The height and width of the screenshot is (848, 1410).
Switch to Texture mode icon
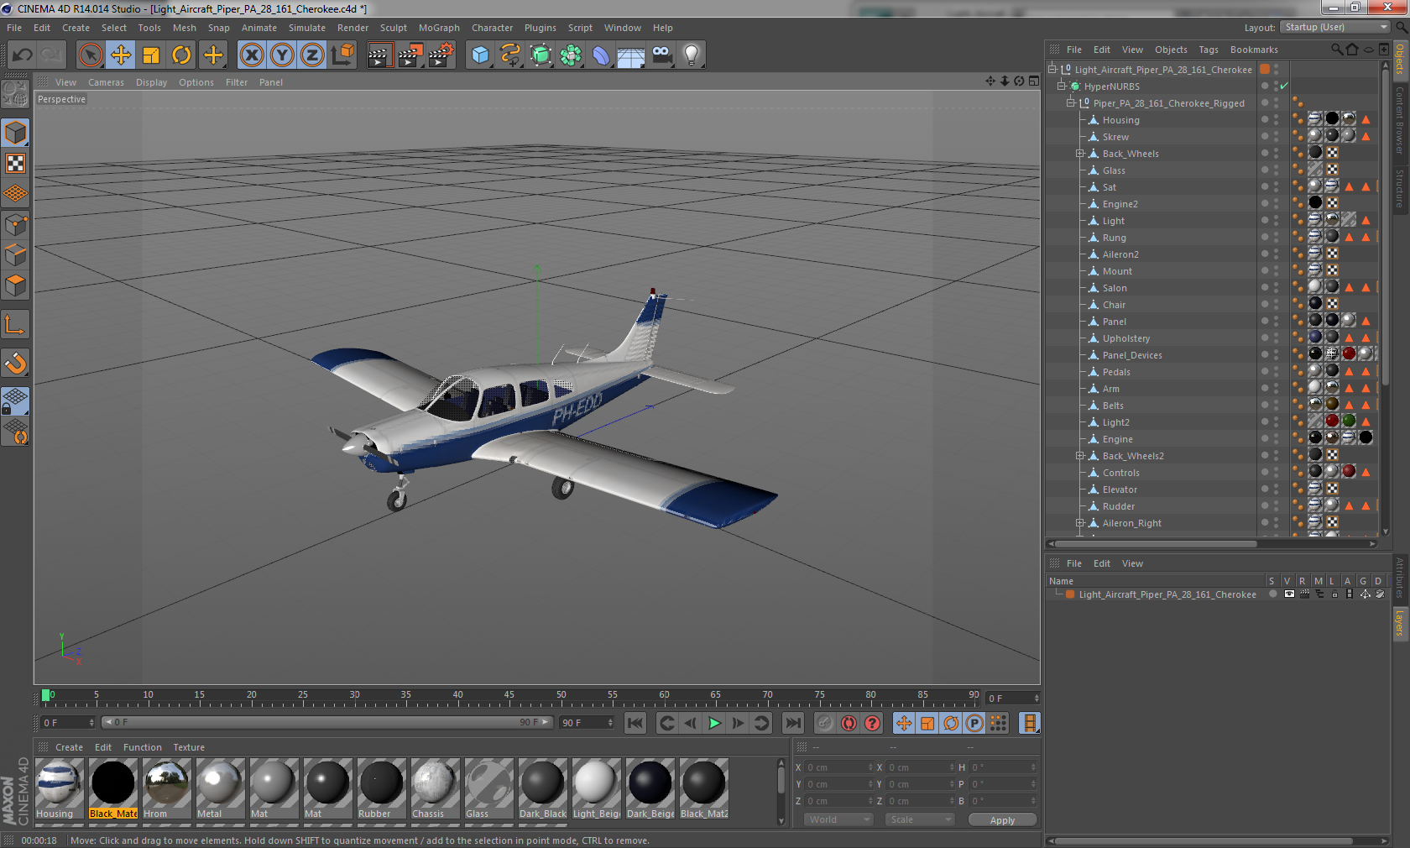(15, 164)
